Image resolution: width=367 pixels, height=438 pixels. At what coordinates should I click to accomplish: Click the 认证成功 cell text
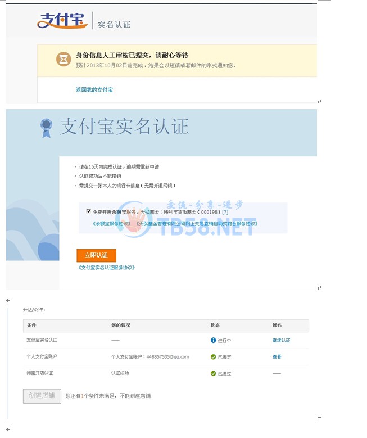click(x=120, y=373)
